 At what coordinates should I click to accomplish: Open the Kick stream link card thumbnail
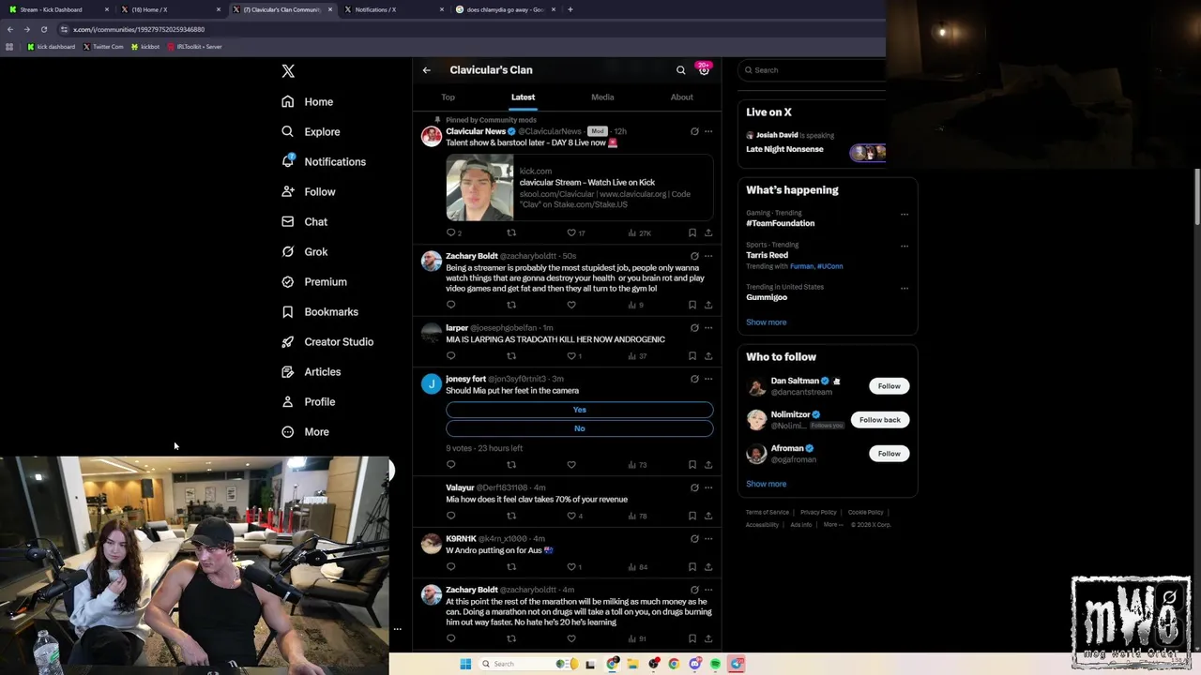(479, 188)
